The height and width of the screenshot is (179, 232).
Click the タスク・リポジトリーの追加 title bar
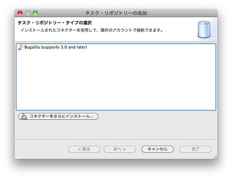[x=116, y=13]
